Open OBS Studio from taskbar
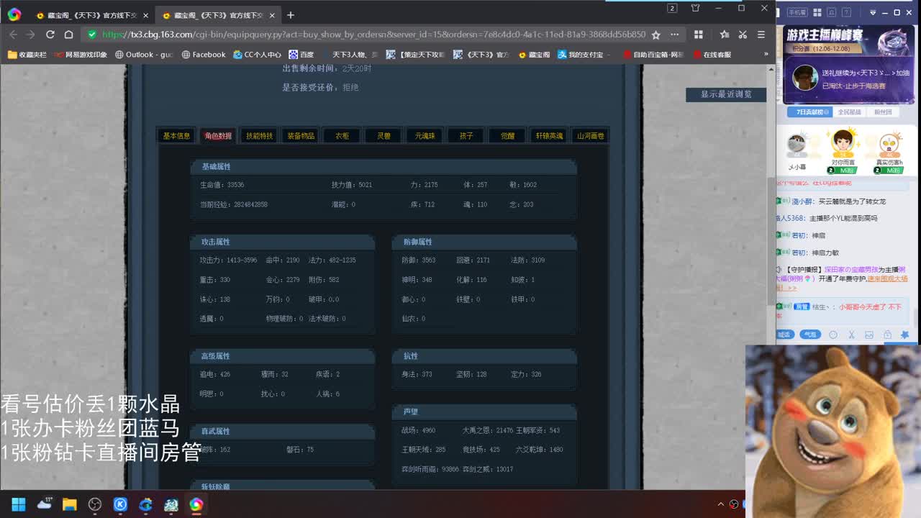The width and height of the screenshot is (921, 518). coord(95,504)
